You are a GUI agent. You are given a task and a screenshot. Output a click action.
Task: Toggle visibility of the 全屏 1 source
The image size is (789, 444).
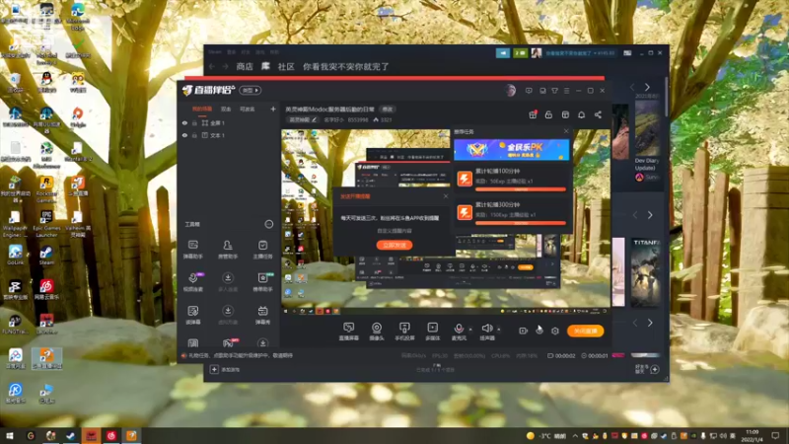coord(184,122)
